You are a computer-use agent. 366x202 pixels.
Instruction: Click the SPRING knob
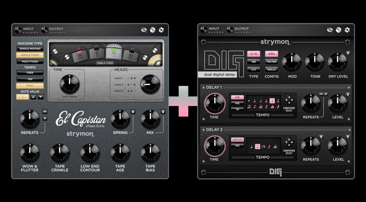(120, 120)
